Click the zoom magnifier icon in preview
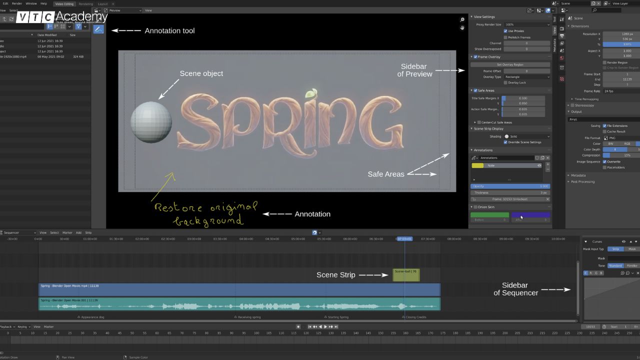This screenshot has width=640, height=360. [x=462, y=20]
